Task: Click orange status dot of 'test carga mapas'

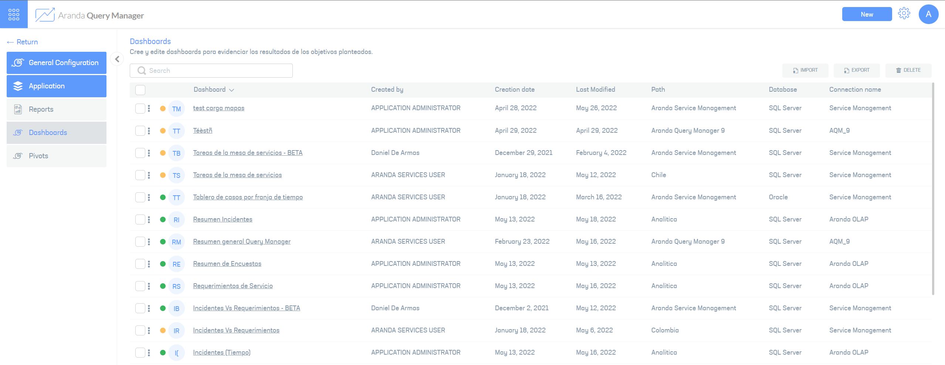Action: (163, 109)
